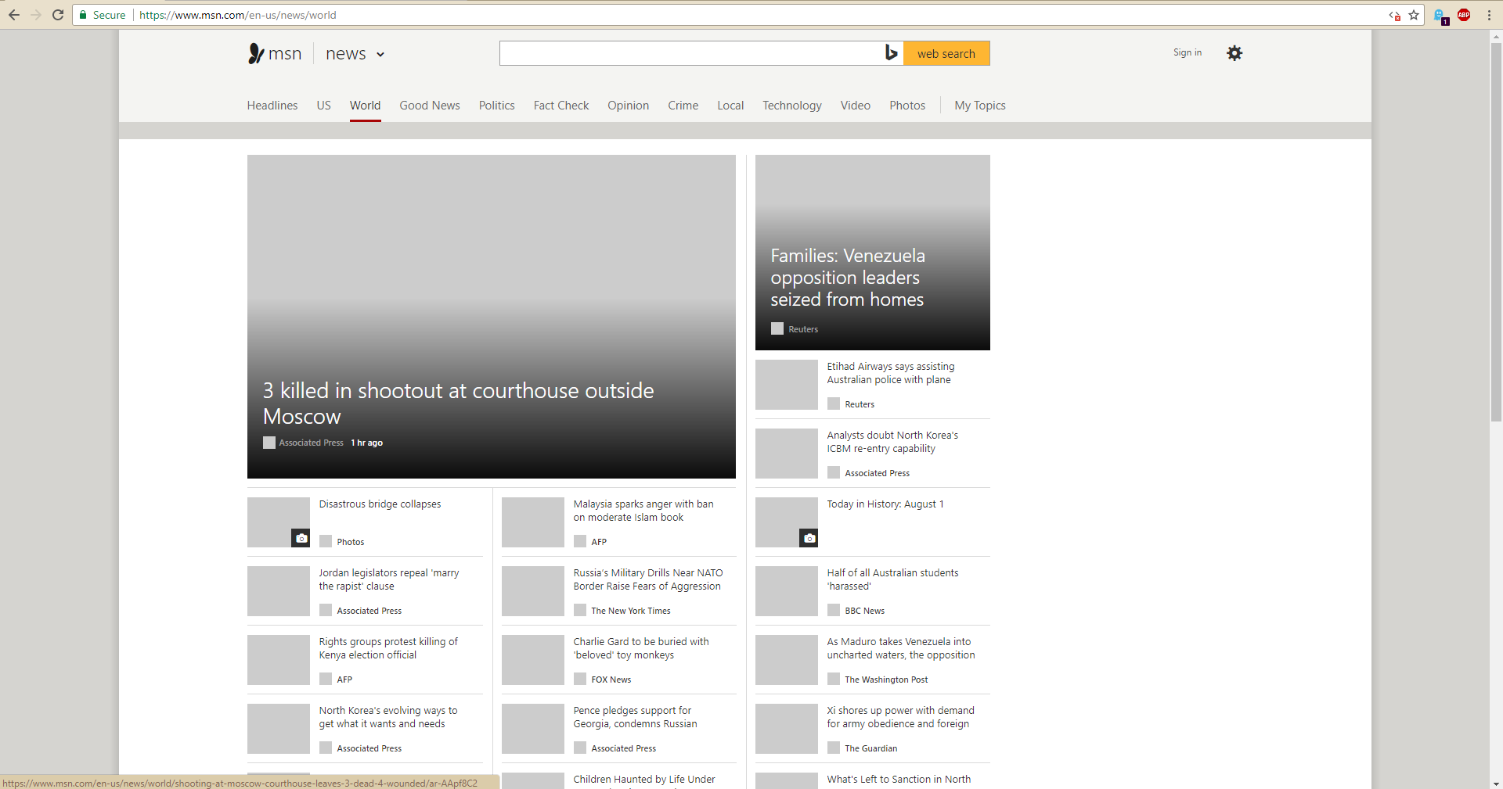Image resolution: width=1503 pixels, height=789 pixels.
Task: Open My Topics section
Action: (x=979, y=106)
